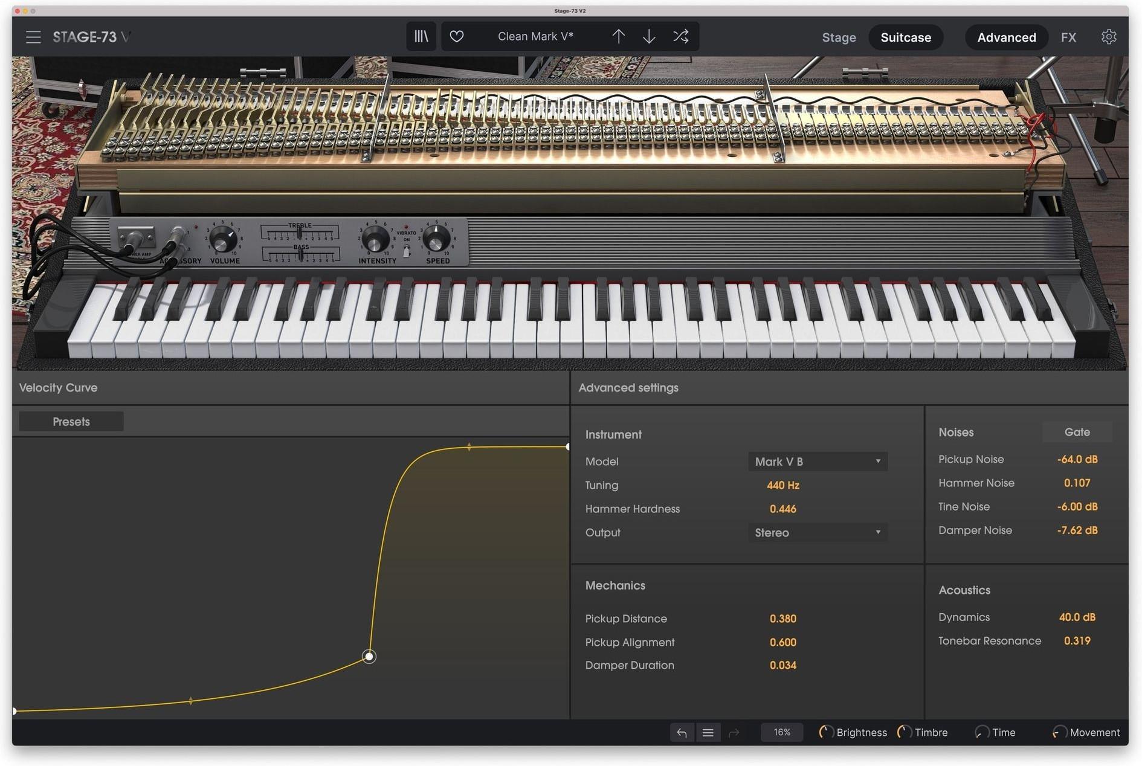Select the previous preset with the up arrow
Viewport: 1142px width, 766px height.
click(619, 36)
